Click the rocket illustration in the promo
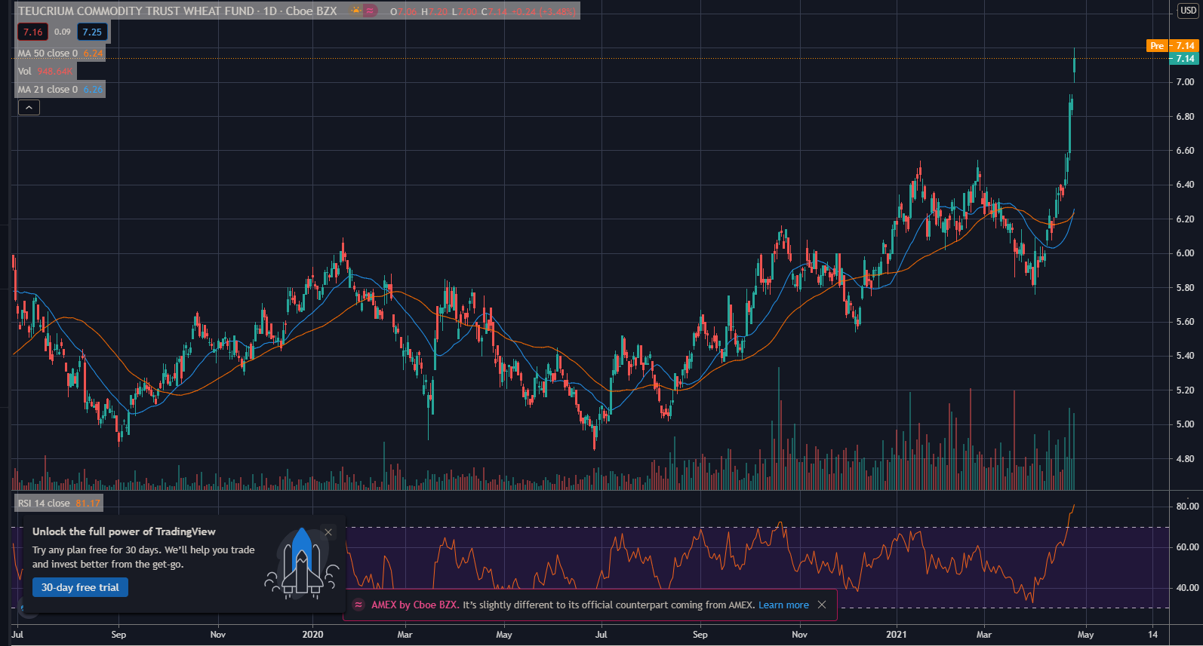 [302, 564]
